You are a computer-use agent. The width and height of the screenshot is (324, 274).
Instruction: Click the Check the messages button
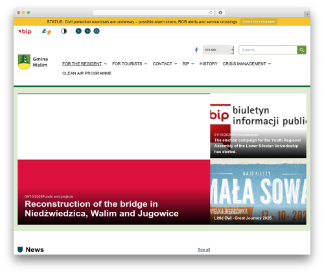(259, 21)
